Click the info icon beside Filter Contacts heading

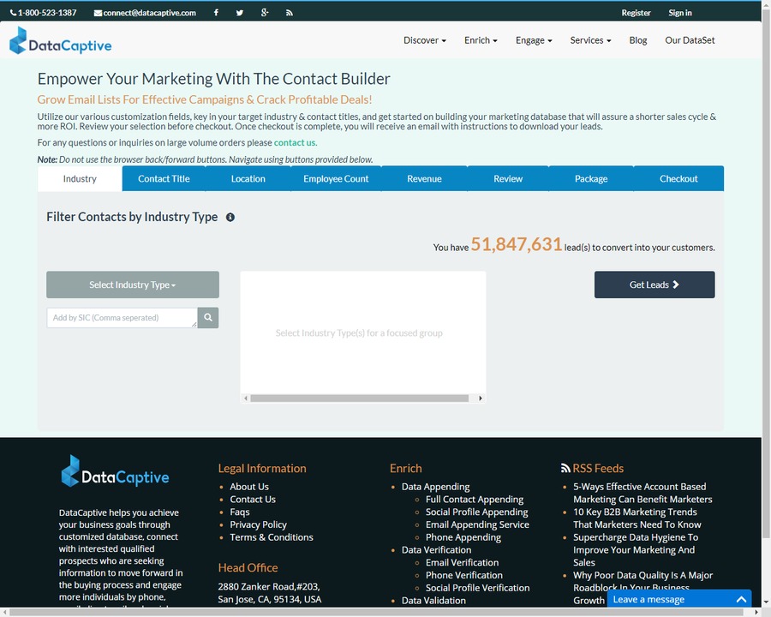coord(230,217)
